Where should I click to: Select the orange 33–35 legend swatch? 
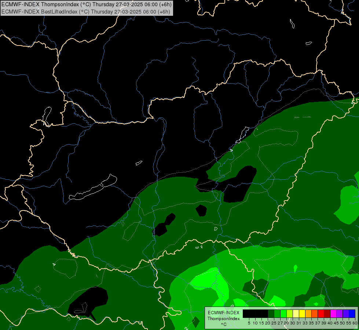308,313
